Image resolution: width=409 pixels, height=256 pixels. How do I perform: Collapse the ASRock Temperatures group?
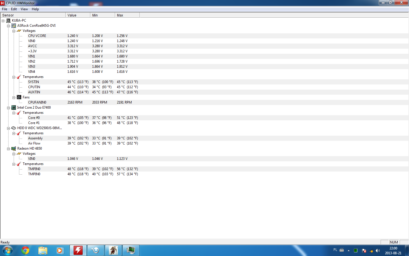[x=14, y=77]
